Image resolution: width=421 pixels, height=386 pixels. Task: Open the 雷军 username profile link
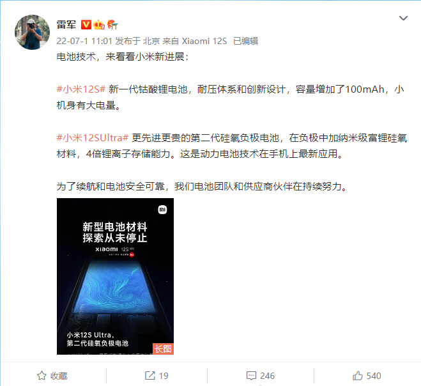(x=66, y=25)
